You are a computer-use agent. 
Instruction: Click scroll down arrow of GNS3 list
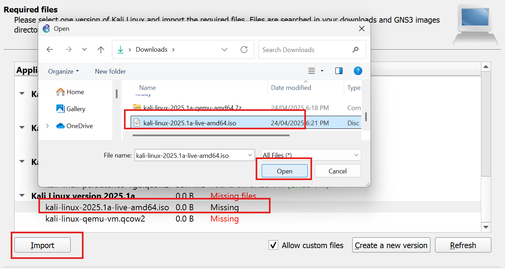coord(486,227)
